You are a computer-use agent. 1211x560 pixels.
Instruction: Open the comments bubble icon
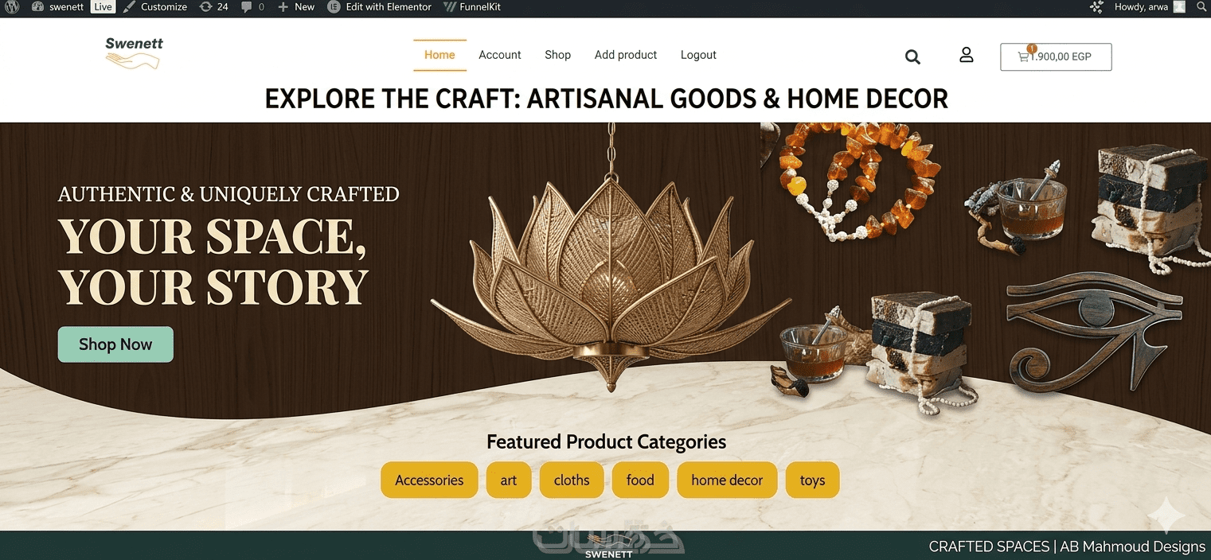coord(252,7)
